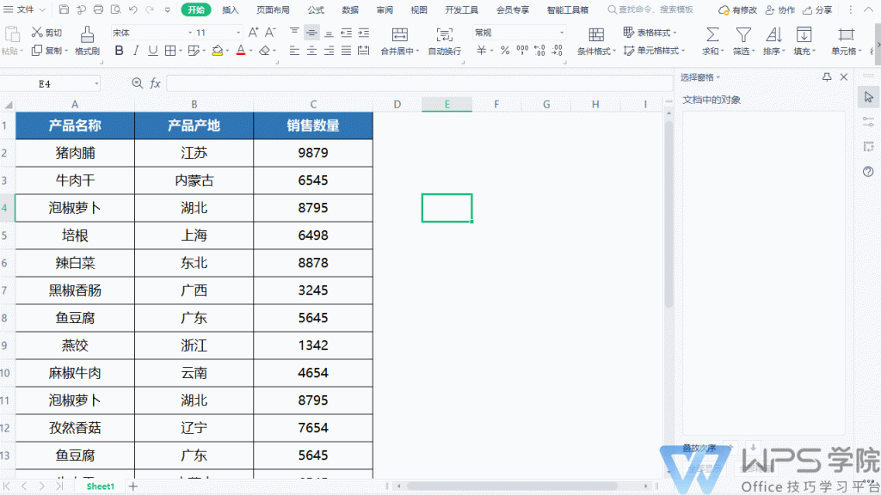
Task: Switch to the Data (数据) tab
Action: tap(350, 9)
